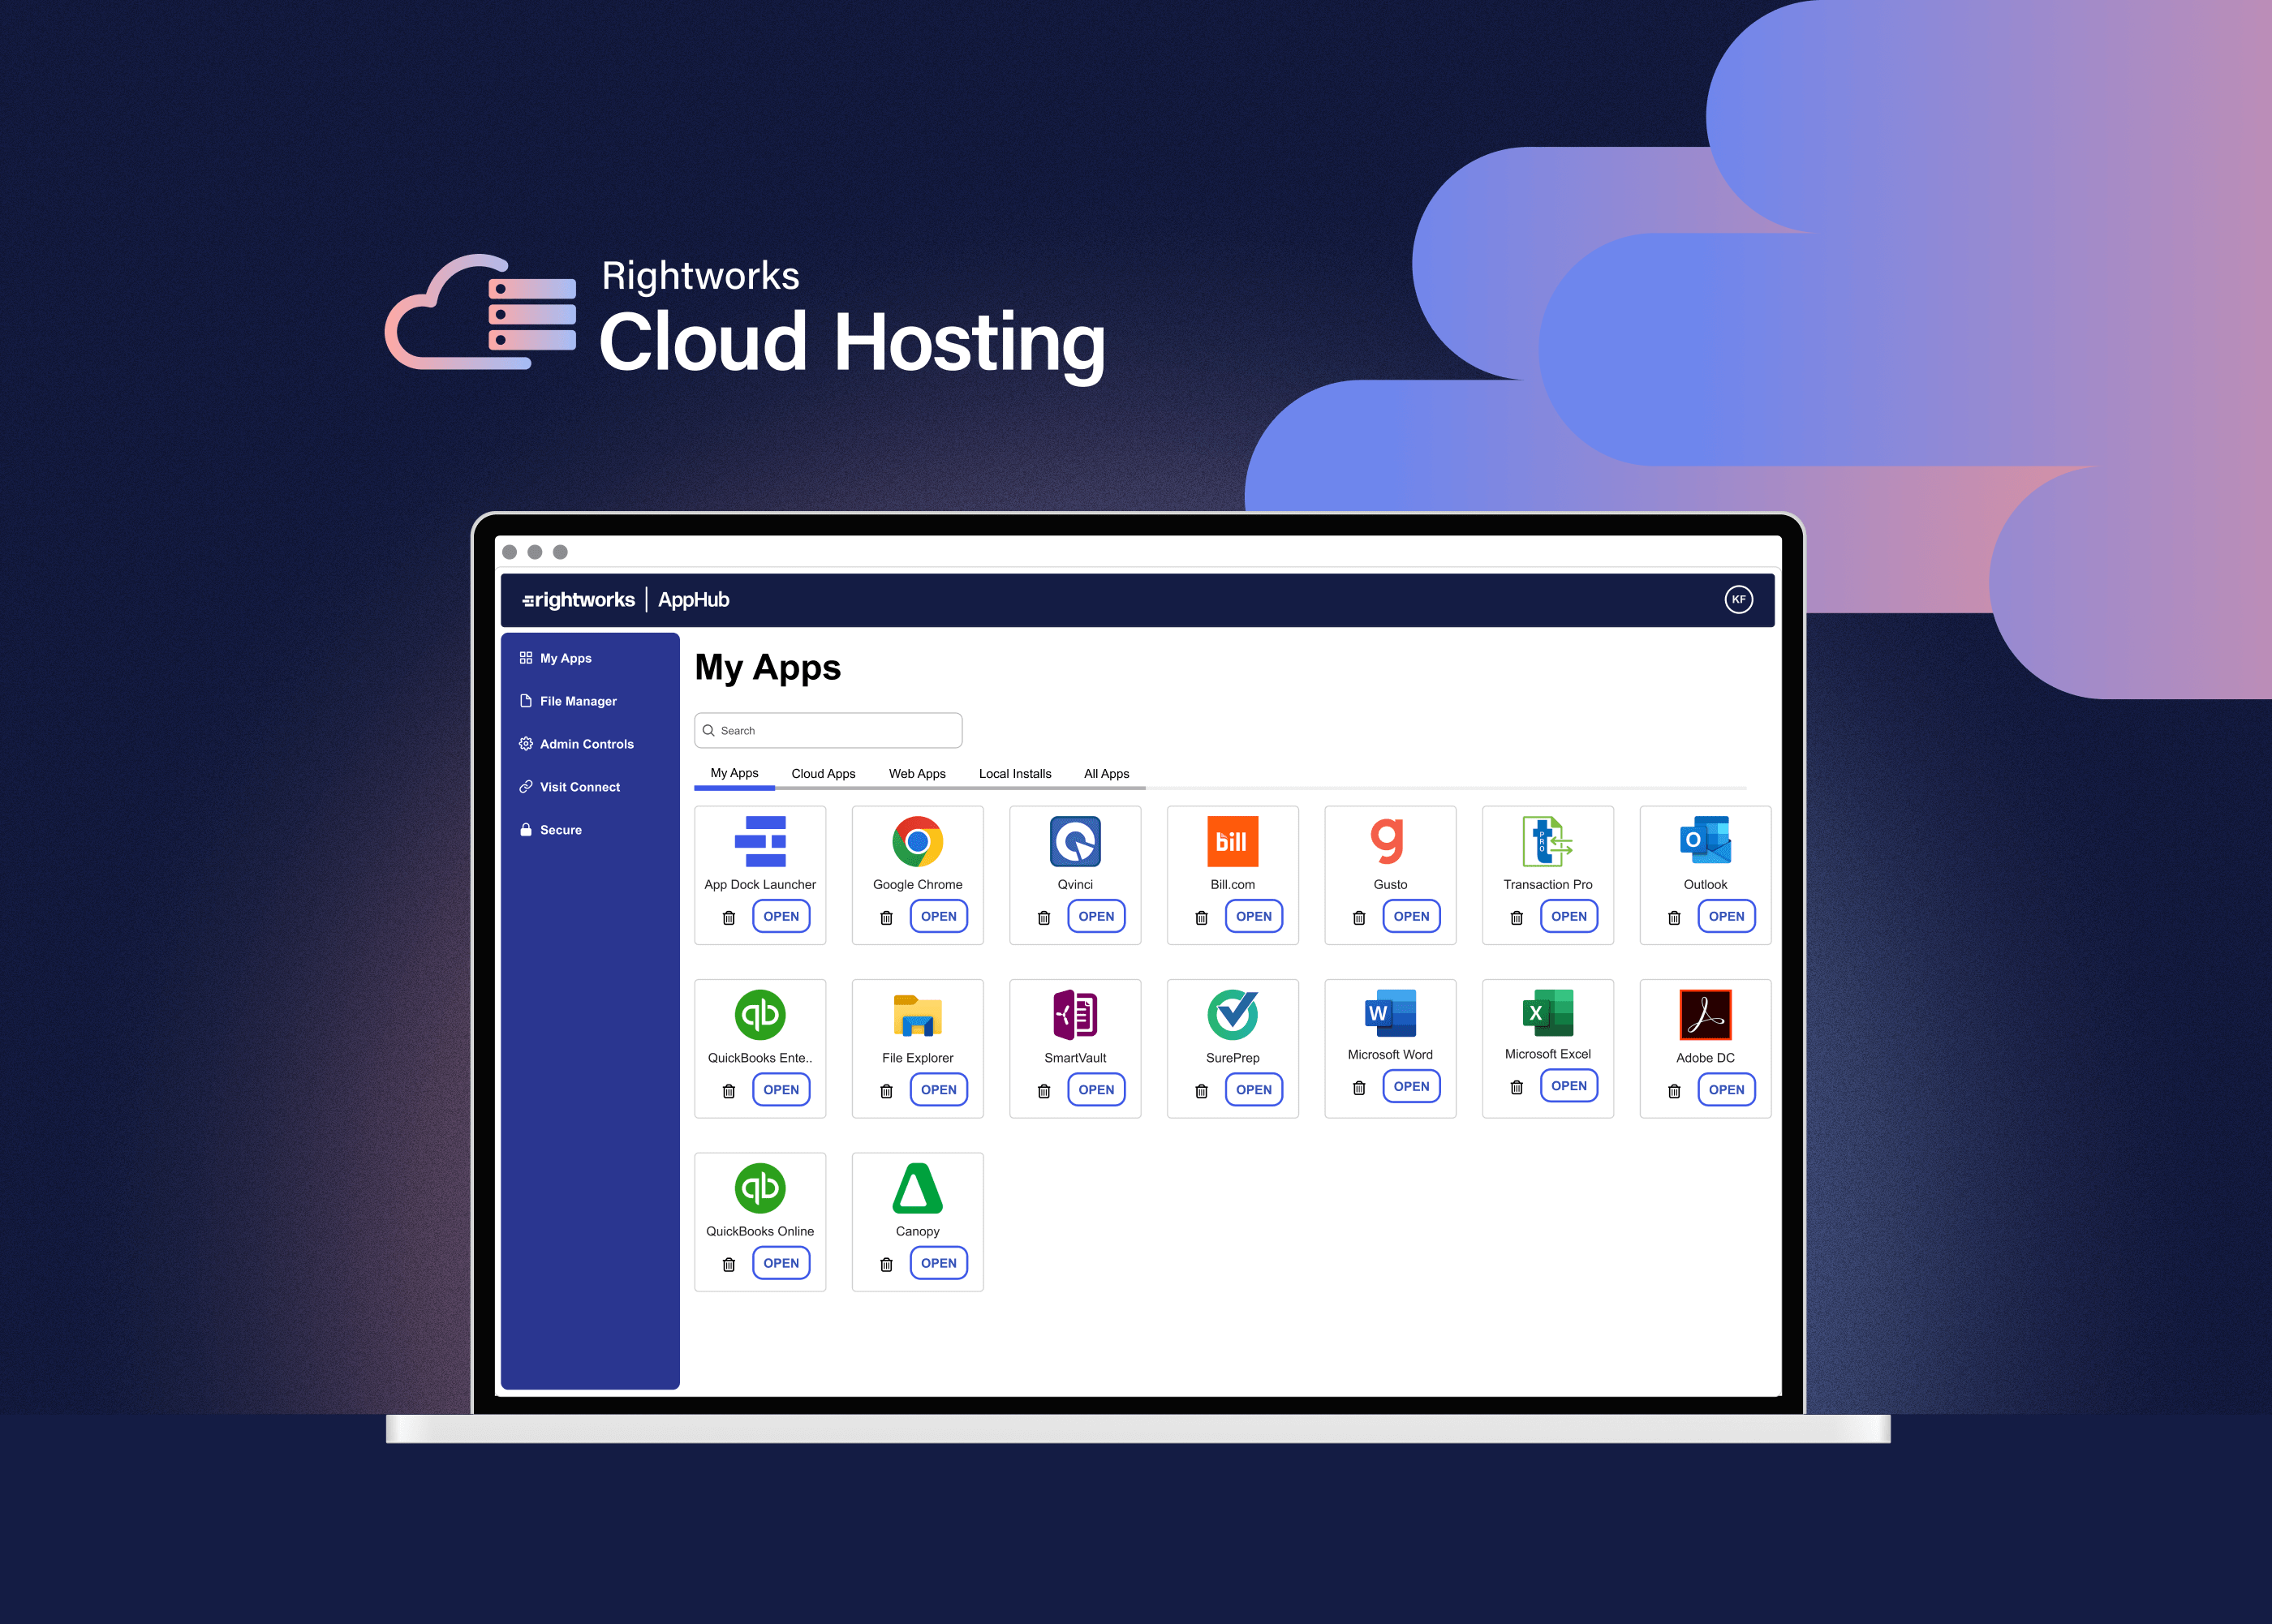Click the Transaction Pro app icon
The image size is (2272, 1624).
(1547, 841)
